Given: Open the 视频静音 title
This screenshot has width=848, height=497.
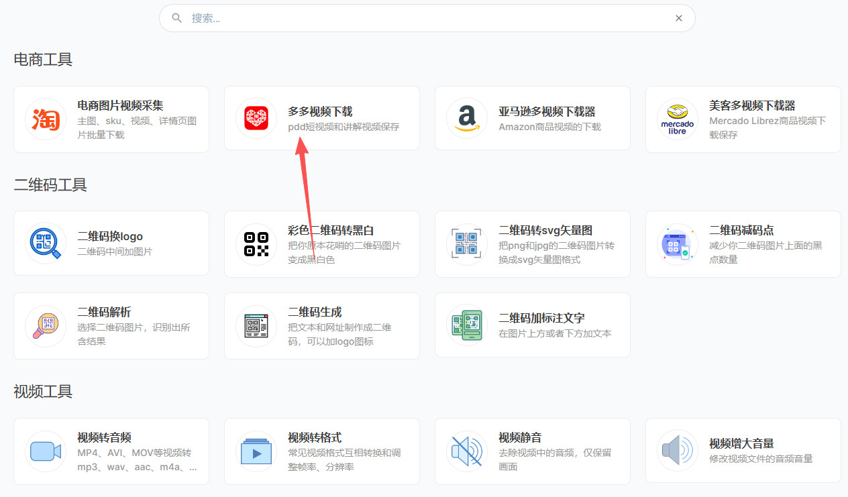Looking at the screenshot, I should (x=521, y=437).
